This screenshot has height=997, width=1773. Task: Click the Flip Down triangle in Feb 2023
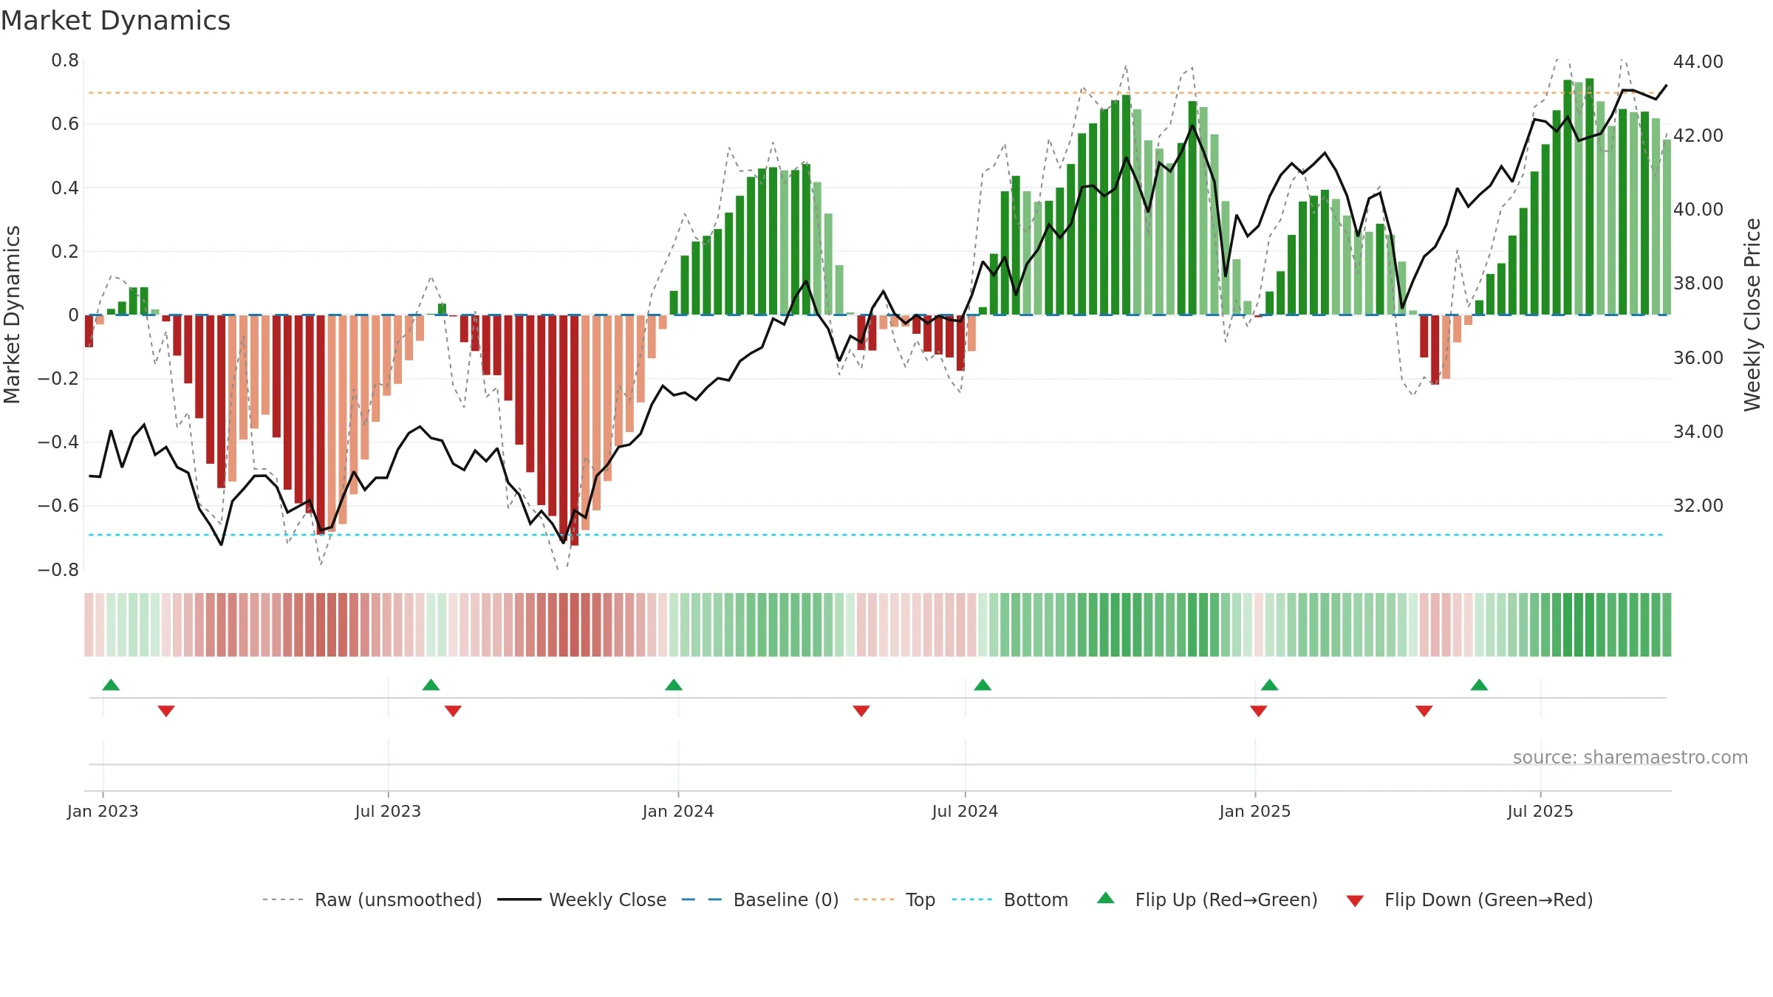pos(166,711)
